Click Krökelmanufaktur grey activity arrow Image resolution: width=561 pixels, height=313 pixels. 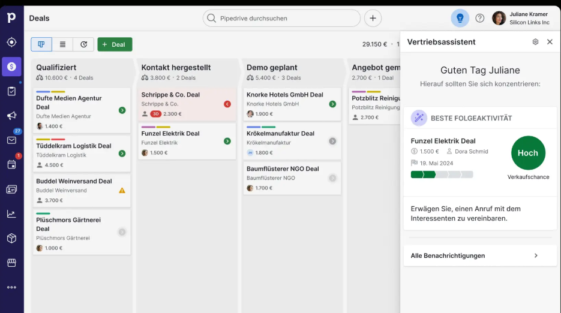pos(332,142)
